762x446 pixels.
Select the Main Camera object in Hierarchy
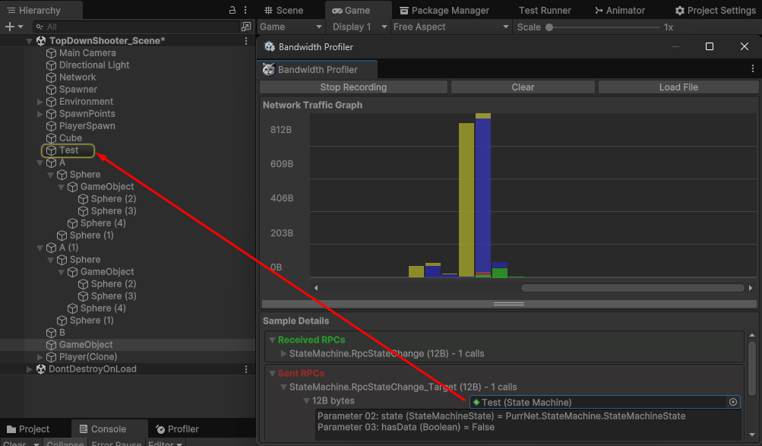pos(87,53)
